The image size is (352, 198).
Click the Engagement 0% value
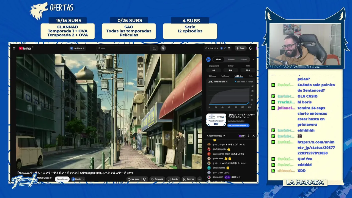click(214, 70)
